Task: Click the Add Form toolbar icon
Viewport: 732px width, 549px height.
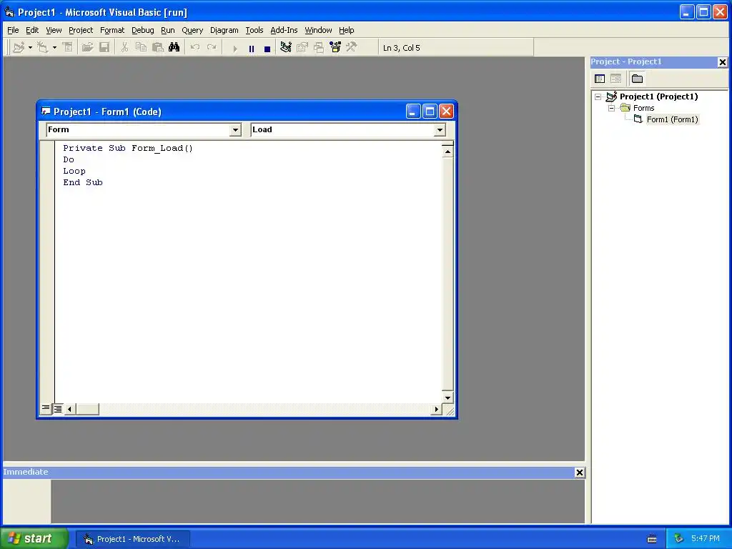Action: pos(42,48)
